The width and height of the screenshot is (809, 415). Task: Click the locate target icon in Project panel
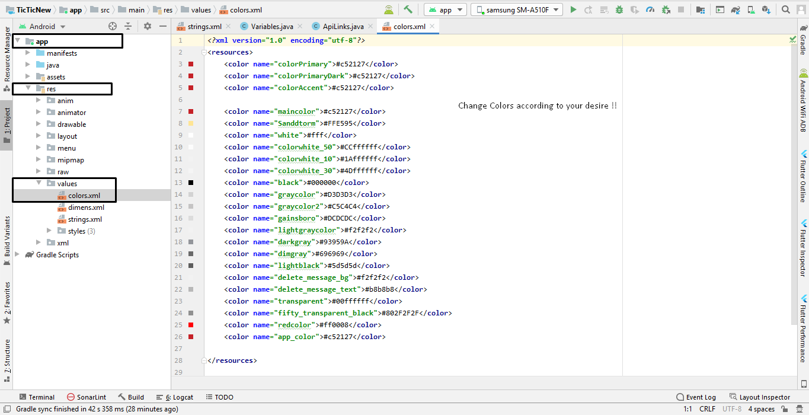coord(113,26)
